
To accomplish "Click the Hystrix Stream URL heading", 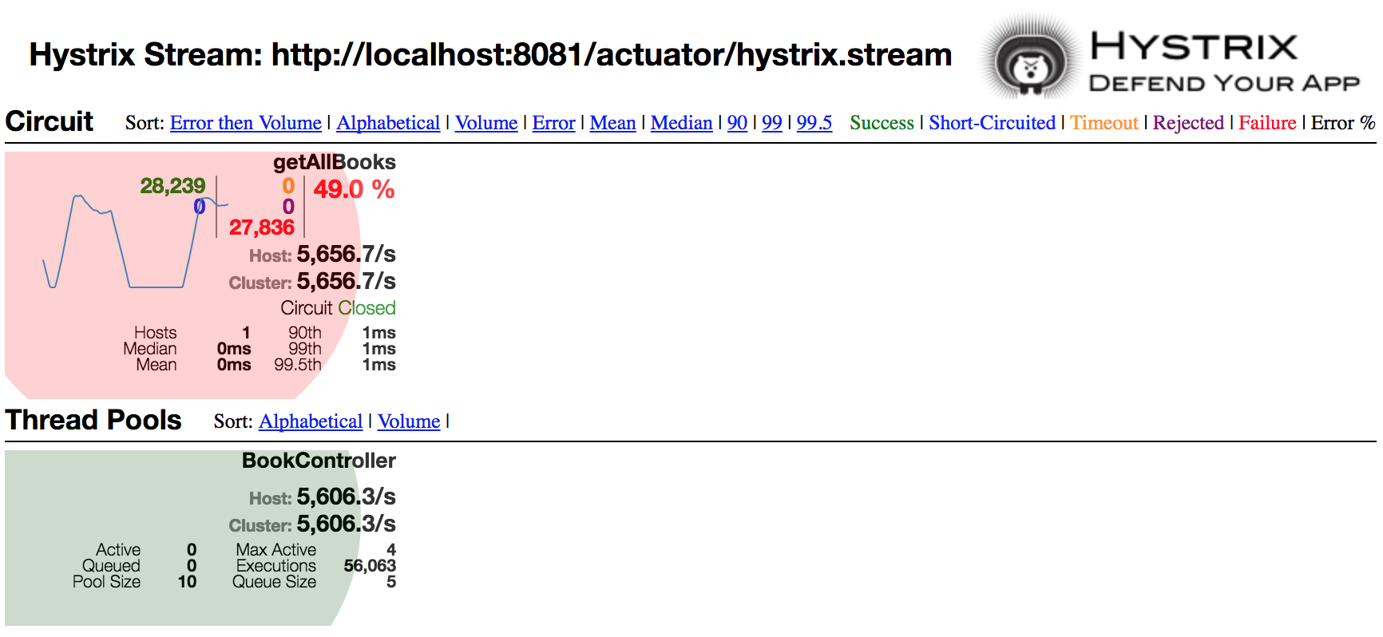I will point(490,55).
